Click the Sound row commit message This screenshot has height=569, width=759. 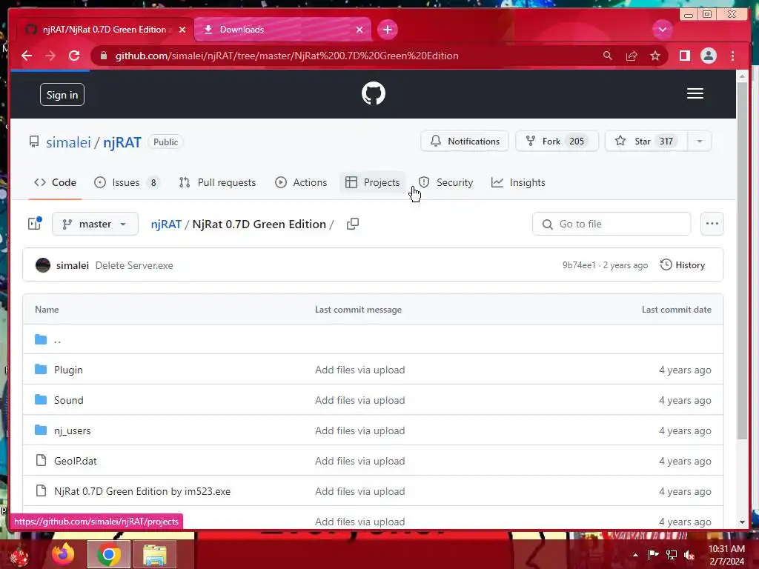[x=359, y=400]
